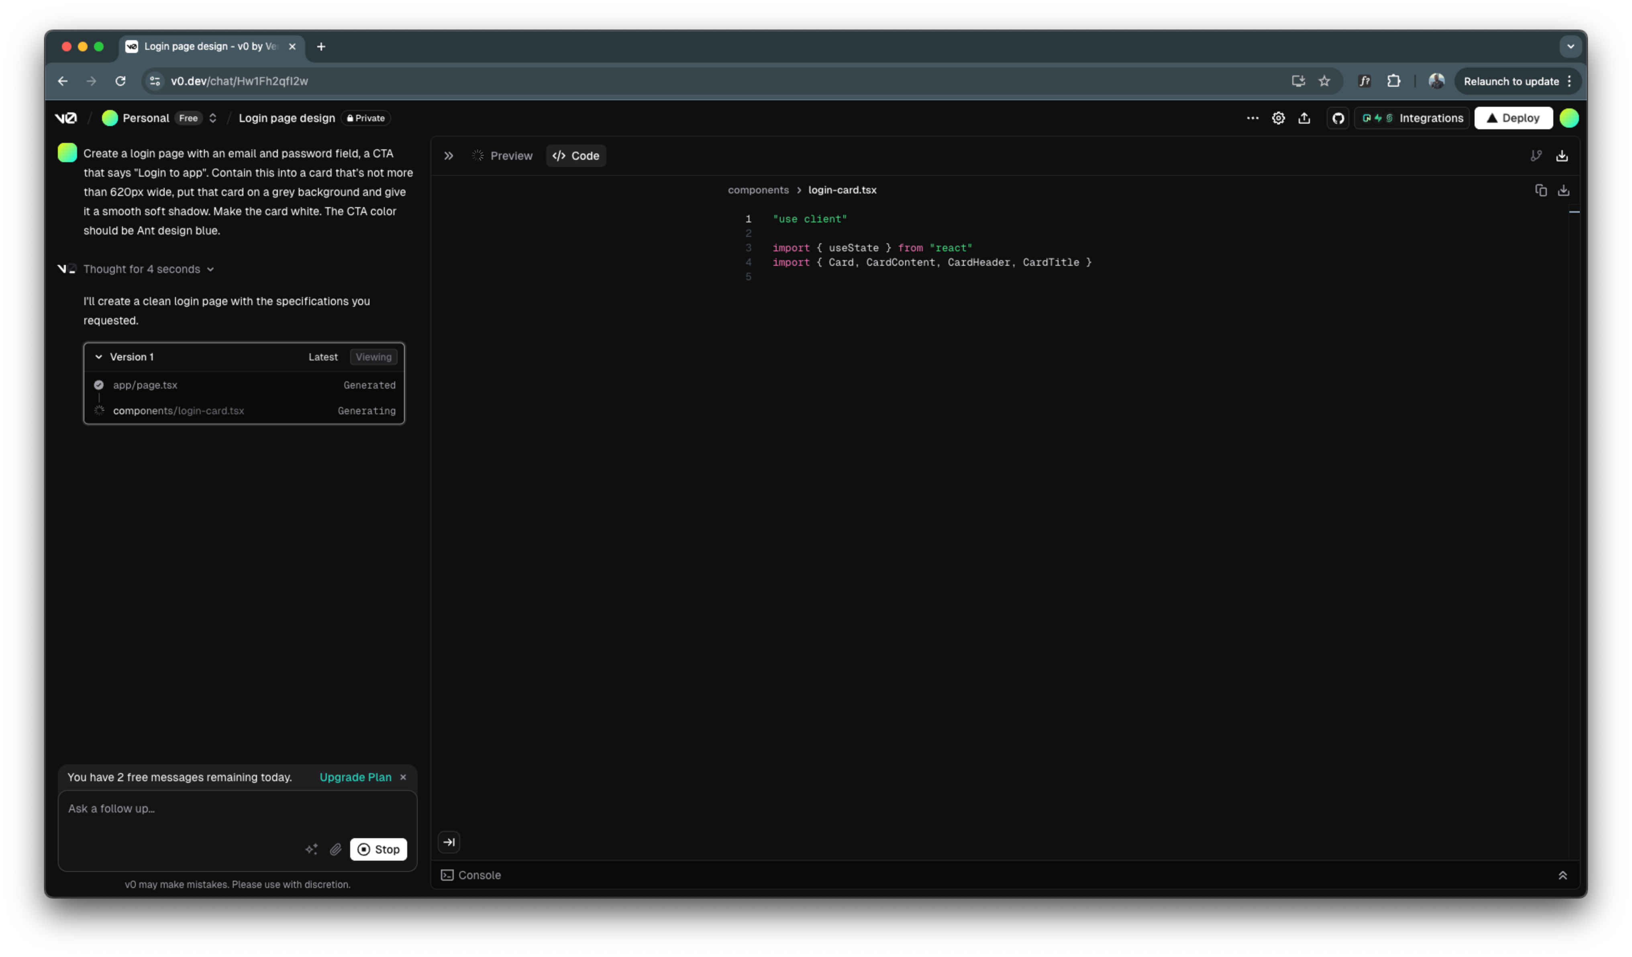Image resolution: width=1632 pixels, height=957 pixels.
Task: Download the login-card.tsx file
Action: click(1563, 190)
